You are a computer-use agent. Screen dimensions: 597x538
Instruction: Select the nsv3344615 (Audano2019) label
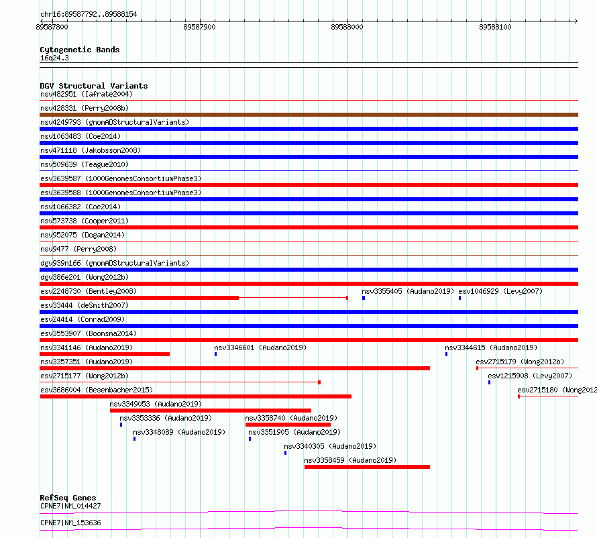pos(491,347)
